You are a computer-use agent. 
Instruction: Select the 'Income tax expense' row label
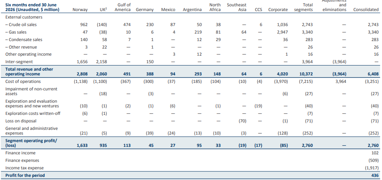click(x=24, y=168)
